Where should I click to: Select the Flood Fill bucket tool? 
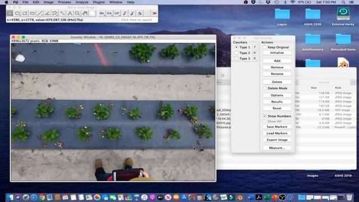[x=140, y=13]
